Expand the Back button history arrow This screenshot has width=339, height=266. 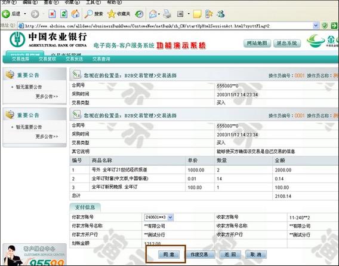25,14
